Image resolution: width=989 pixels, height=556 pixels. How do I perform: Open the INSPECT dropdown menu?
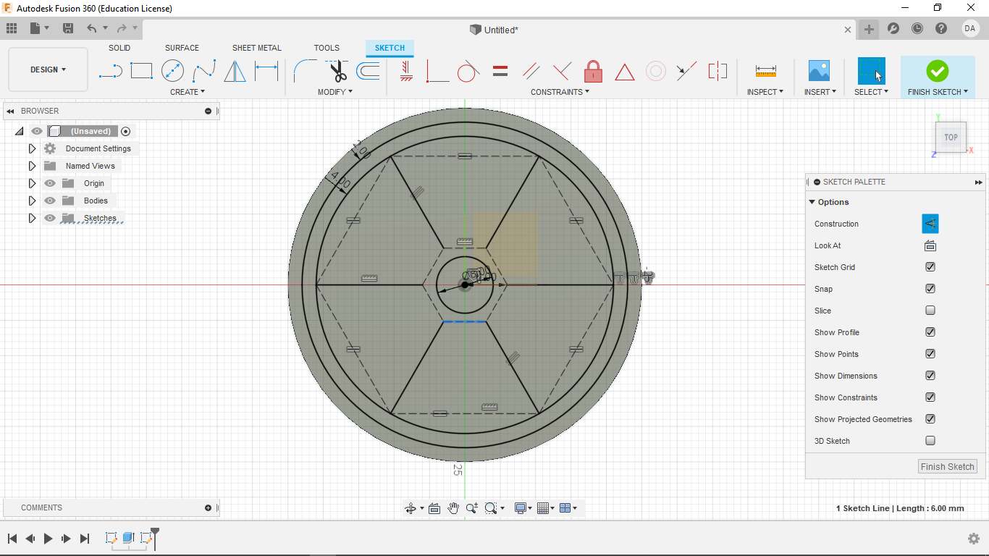coord(765,92)
